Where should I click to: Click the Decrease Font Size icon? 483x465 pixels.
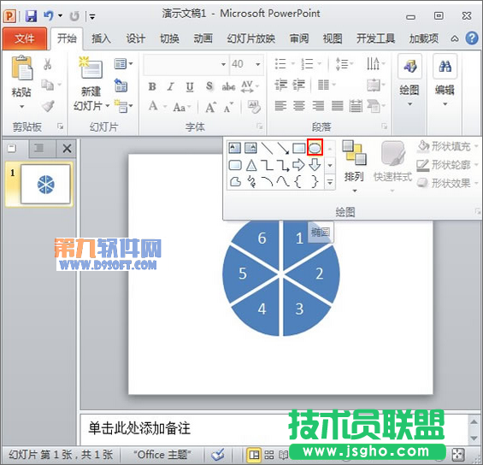pyautogui.click(x=228, y=108)
